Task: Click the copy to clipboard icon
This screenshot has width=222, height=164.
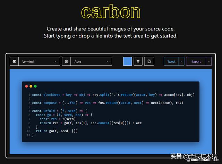Action: [x=149, y=62]
